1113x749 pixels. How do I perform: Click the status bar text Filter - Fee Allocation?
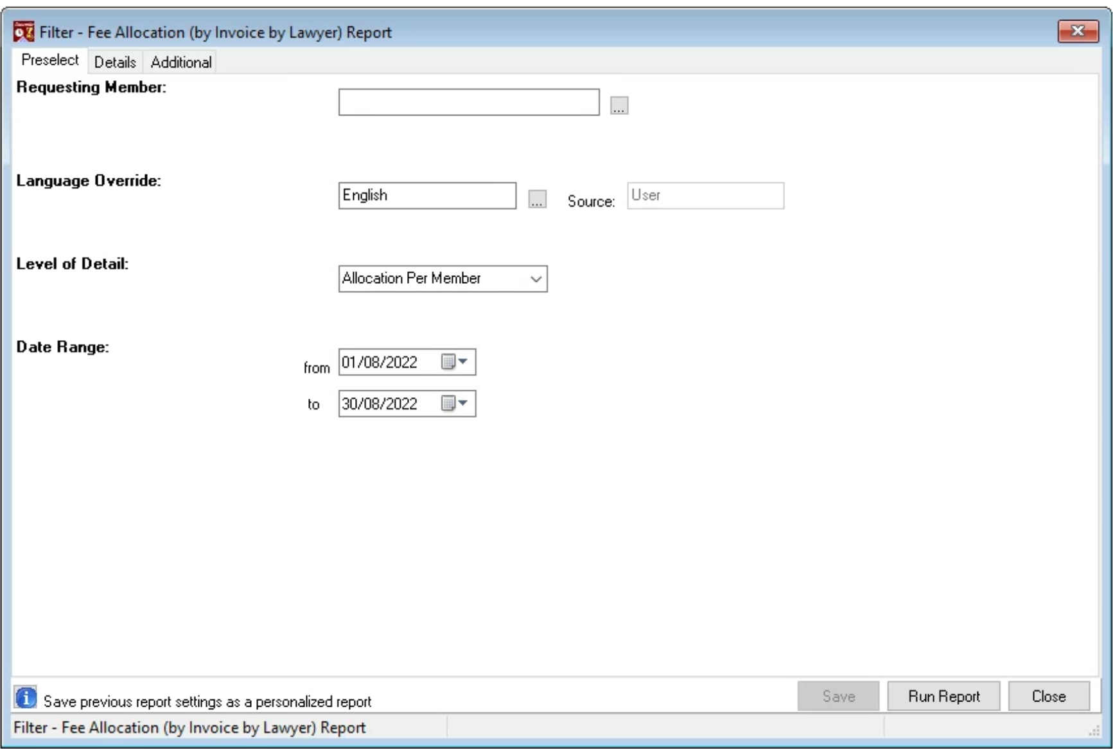[189, 728]
